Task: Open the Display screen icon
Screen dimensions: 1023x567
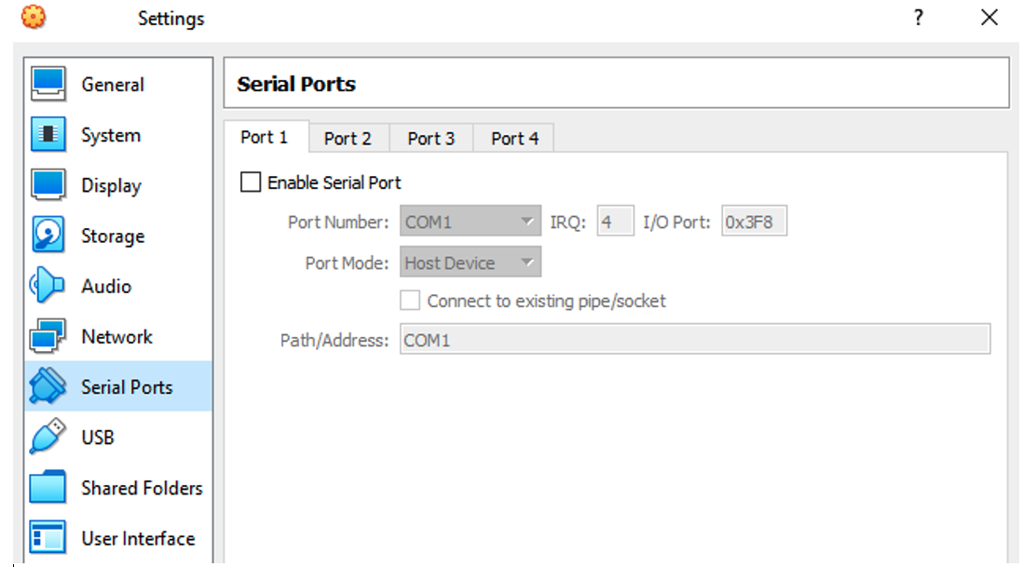Action: (48, 184)
